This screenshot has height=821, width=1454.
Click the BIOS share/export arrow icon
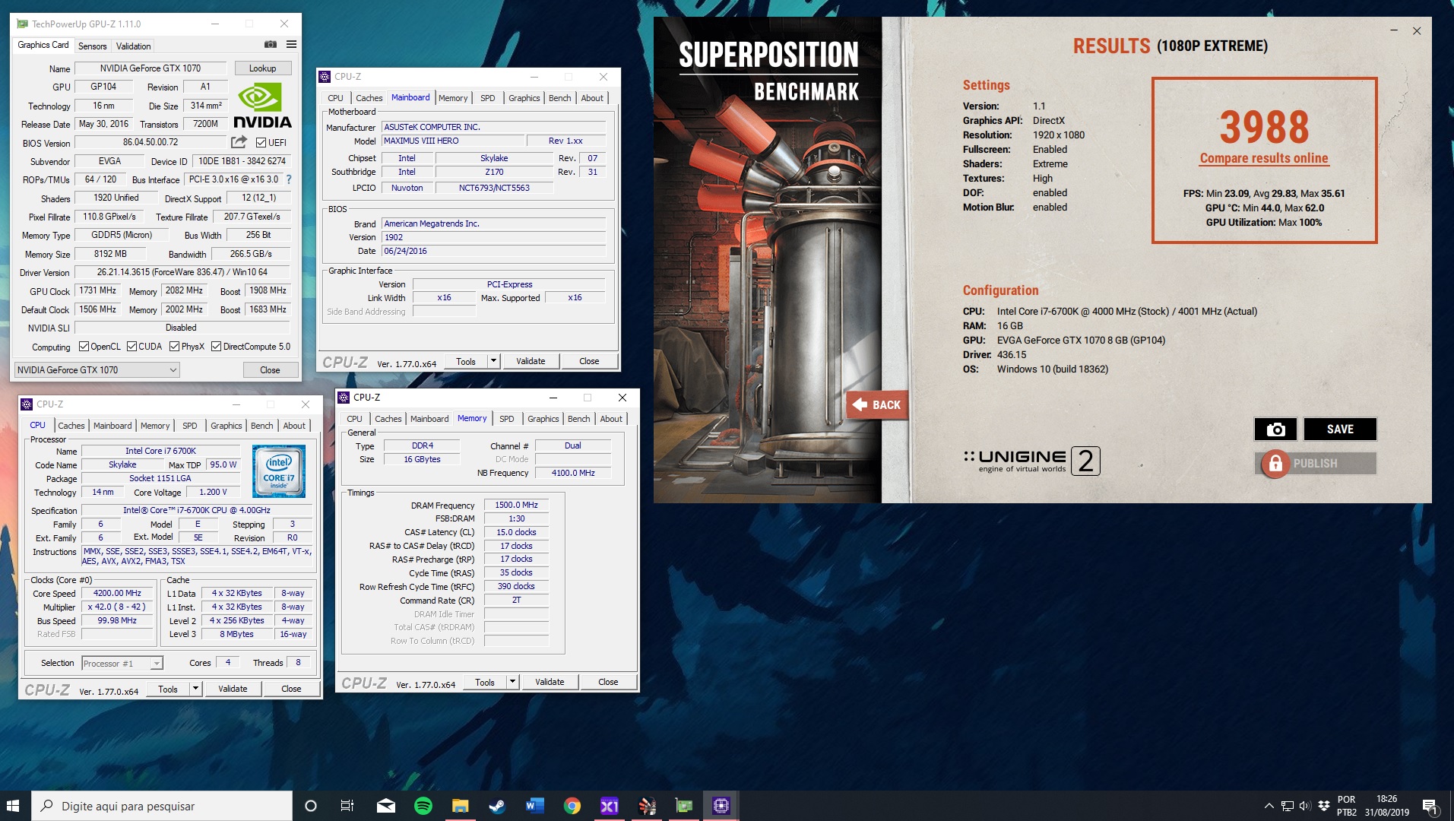[x=239, y=142]
